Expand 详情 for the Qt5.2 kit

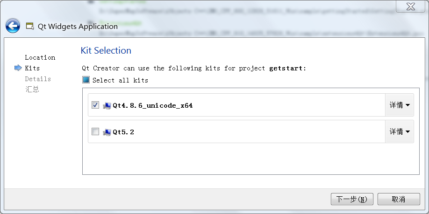(x=400, y=131)
